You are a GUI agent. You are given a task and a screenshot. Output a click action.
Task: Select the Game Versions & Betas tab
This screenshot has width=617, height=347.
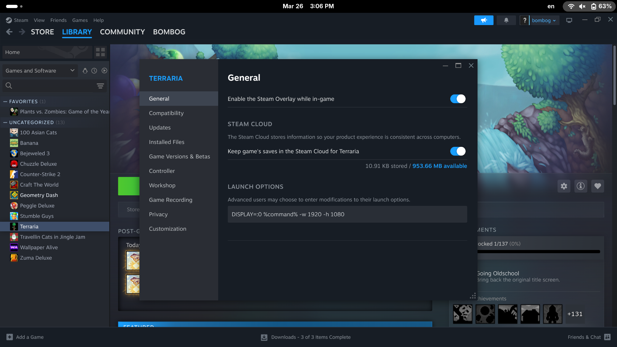[179, 156]
